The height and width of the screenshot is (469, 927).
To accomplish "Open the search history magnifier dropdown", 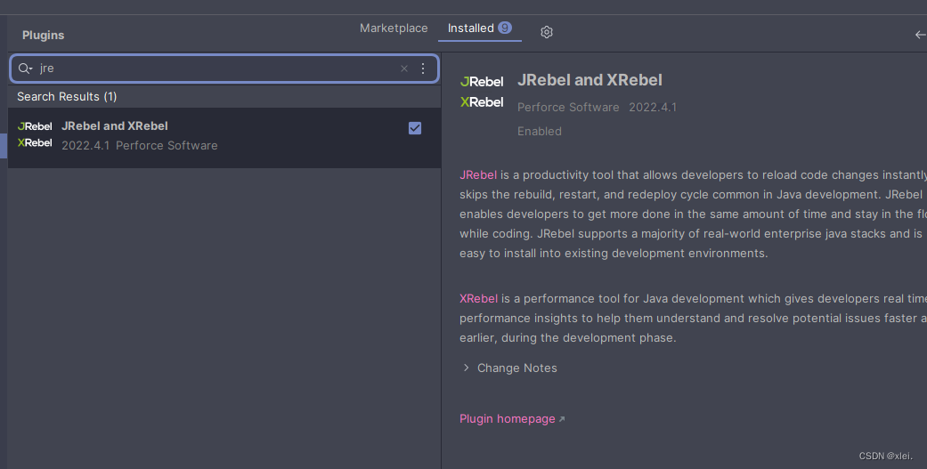I will click(25, 69).
